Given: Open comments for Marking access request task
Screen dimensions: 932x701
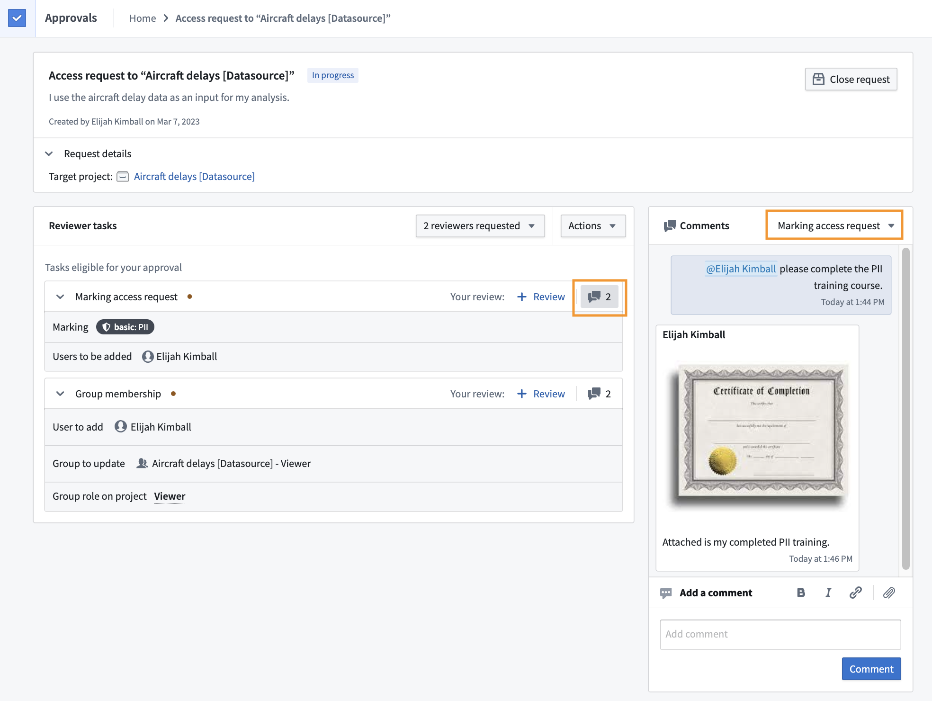Looking at the screenshot, I should tap(600, 297).
